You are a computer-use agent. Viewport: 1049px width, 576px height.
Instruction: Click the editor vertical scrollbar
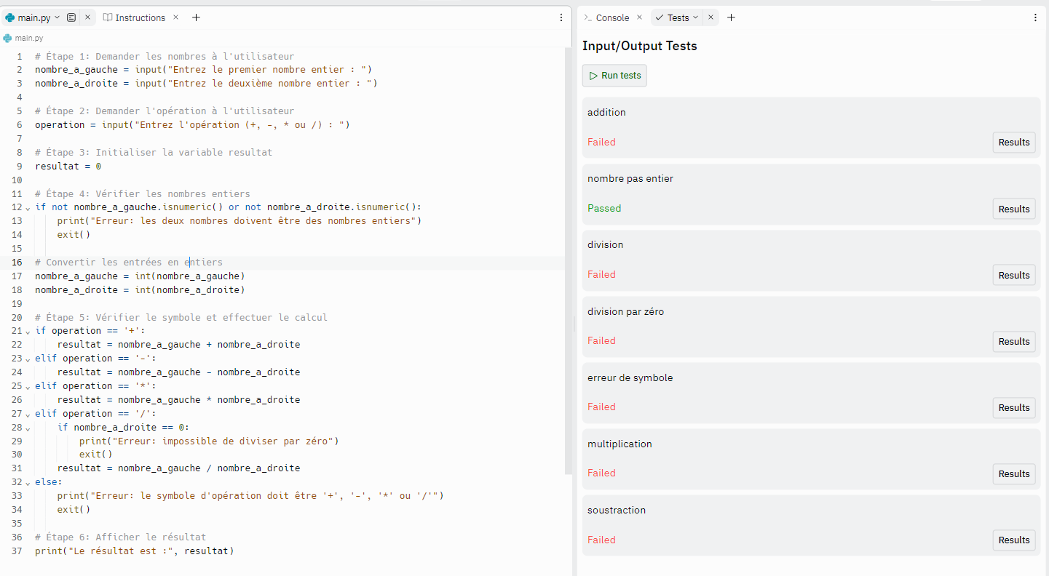569,262
